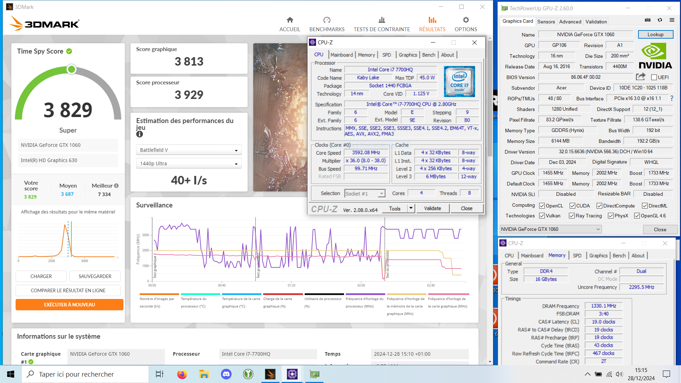Click the Bus Interface question mark in GPU-Z

671,98
